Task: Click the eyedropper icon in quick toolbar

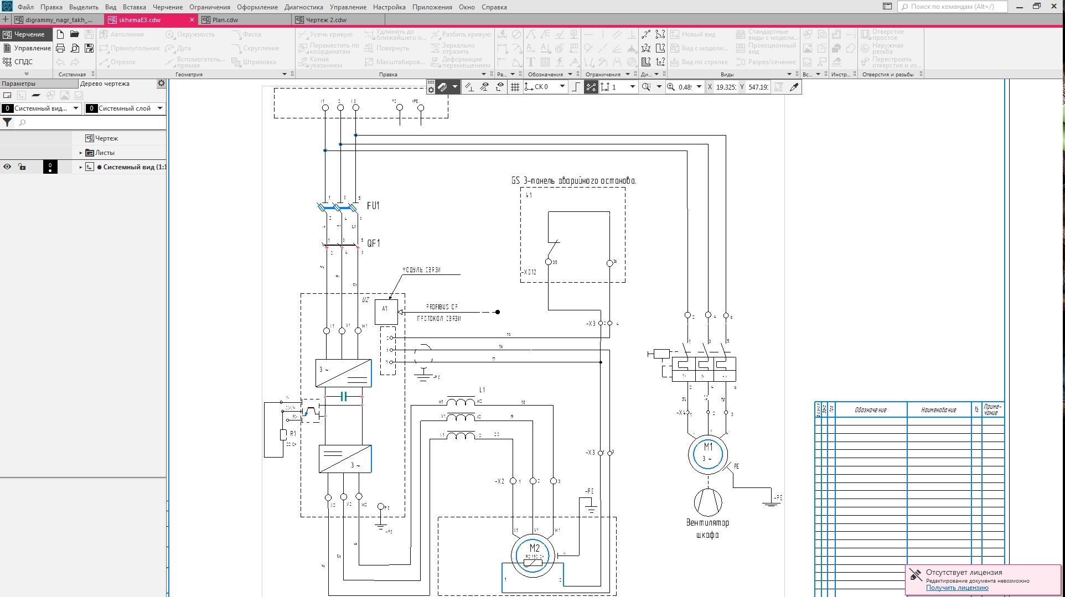Action: pyautogui.click(x=794, y=87)
